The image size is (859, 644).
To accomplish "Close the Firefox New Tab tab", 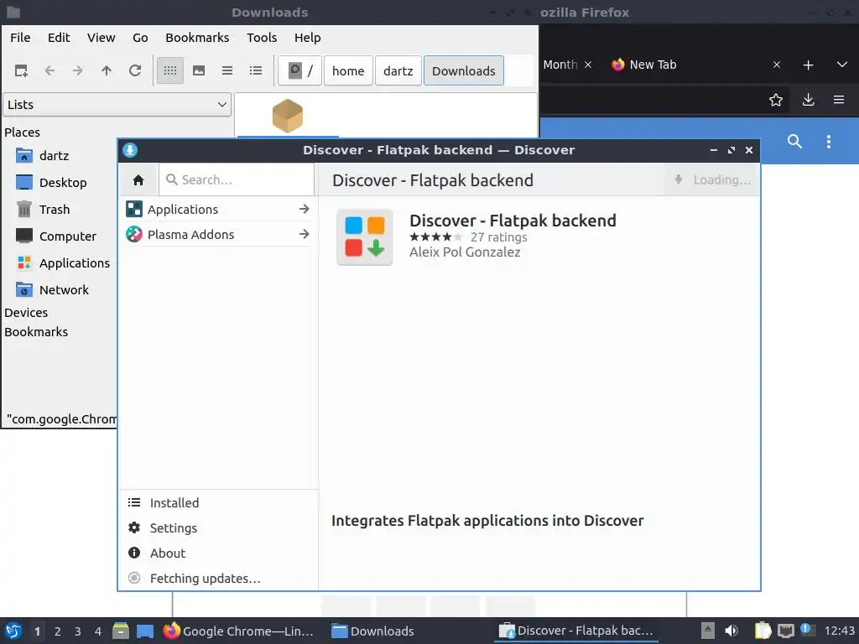I will click(776, 65).
